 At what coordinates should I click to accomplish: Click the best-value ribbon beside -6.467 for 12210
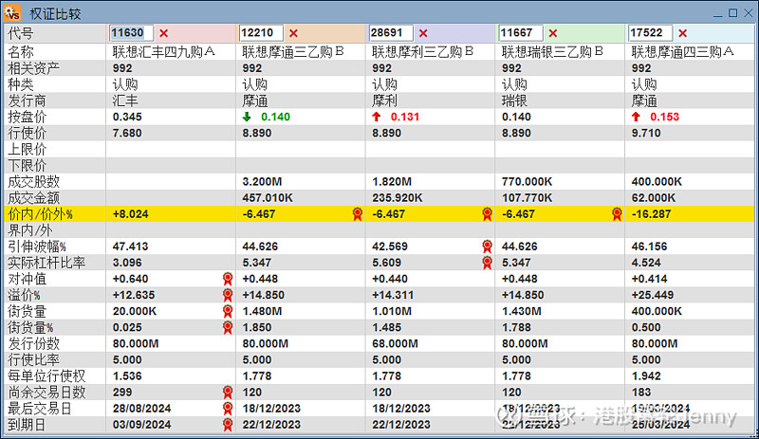point(358,214)
